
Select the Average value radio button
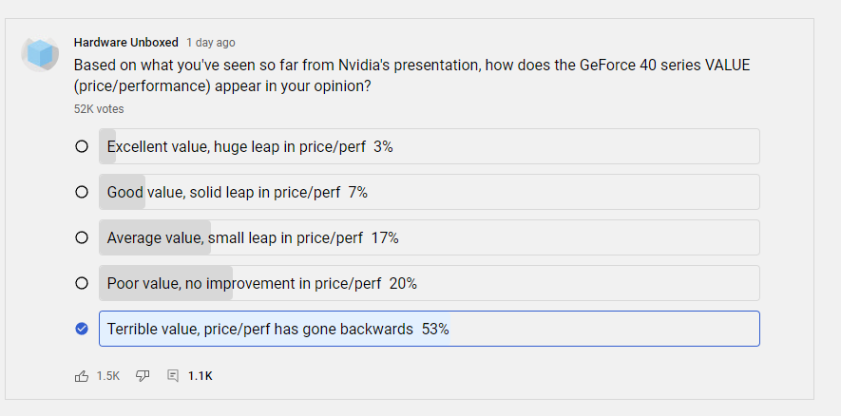point(82,237)
